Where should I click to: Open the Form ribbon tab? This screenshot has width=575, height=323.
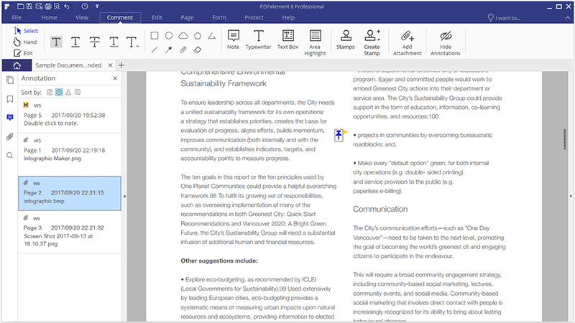[219, 17]
